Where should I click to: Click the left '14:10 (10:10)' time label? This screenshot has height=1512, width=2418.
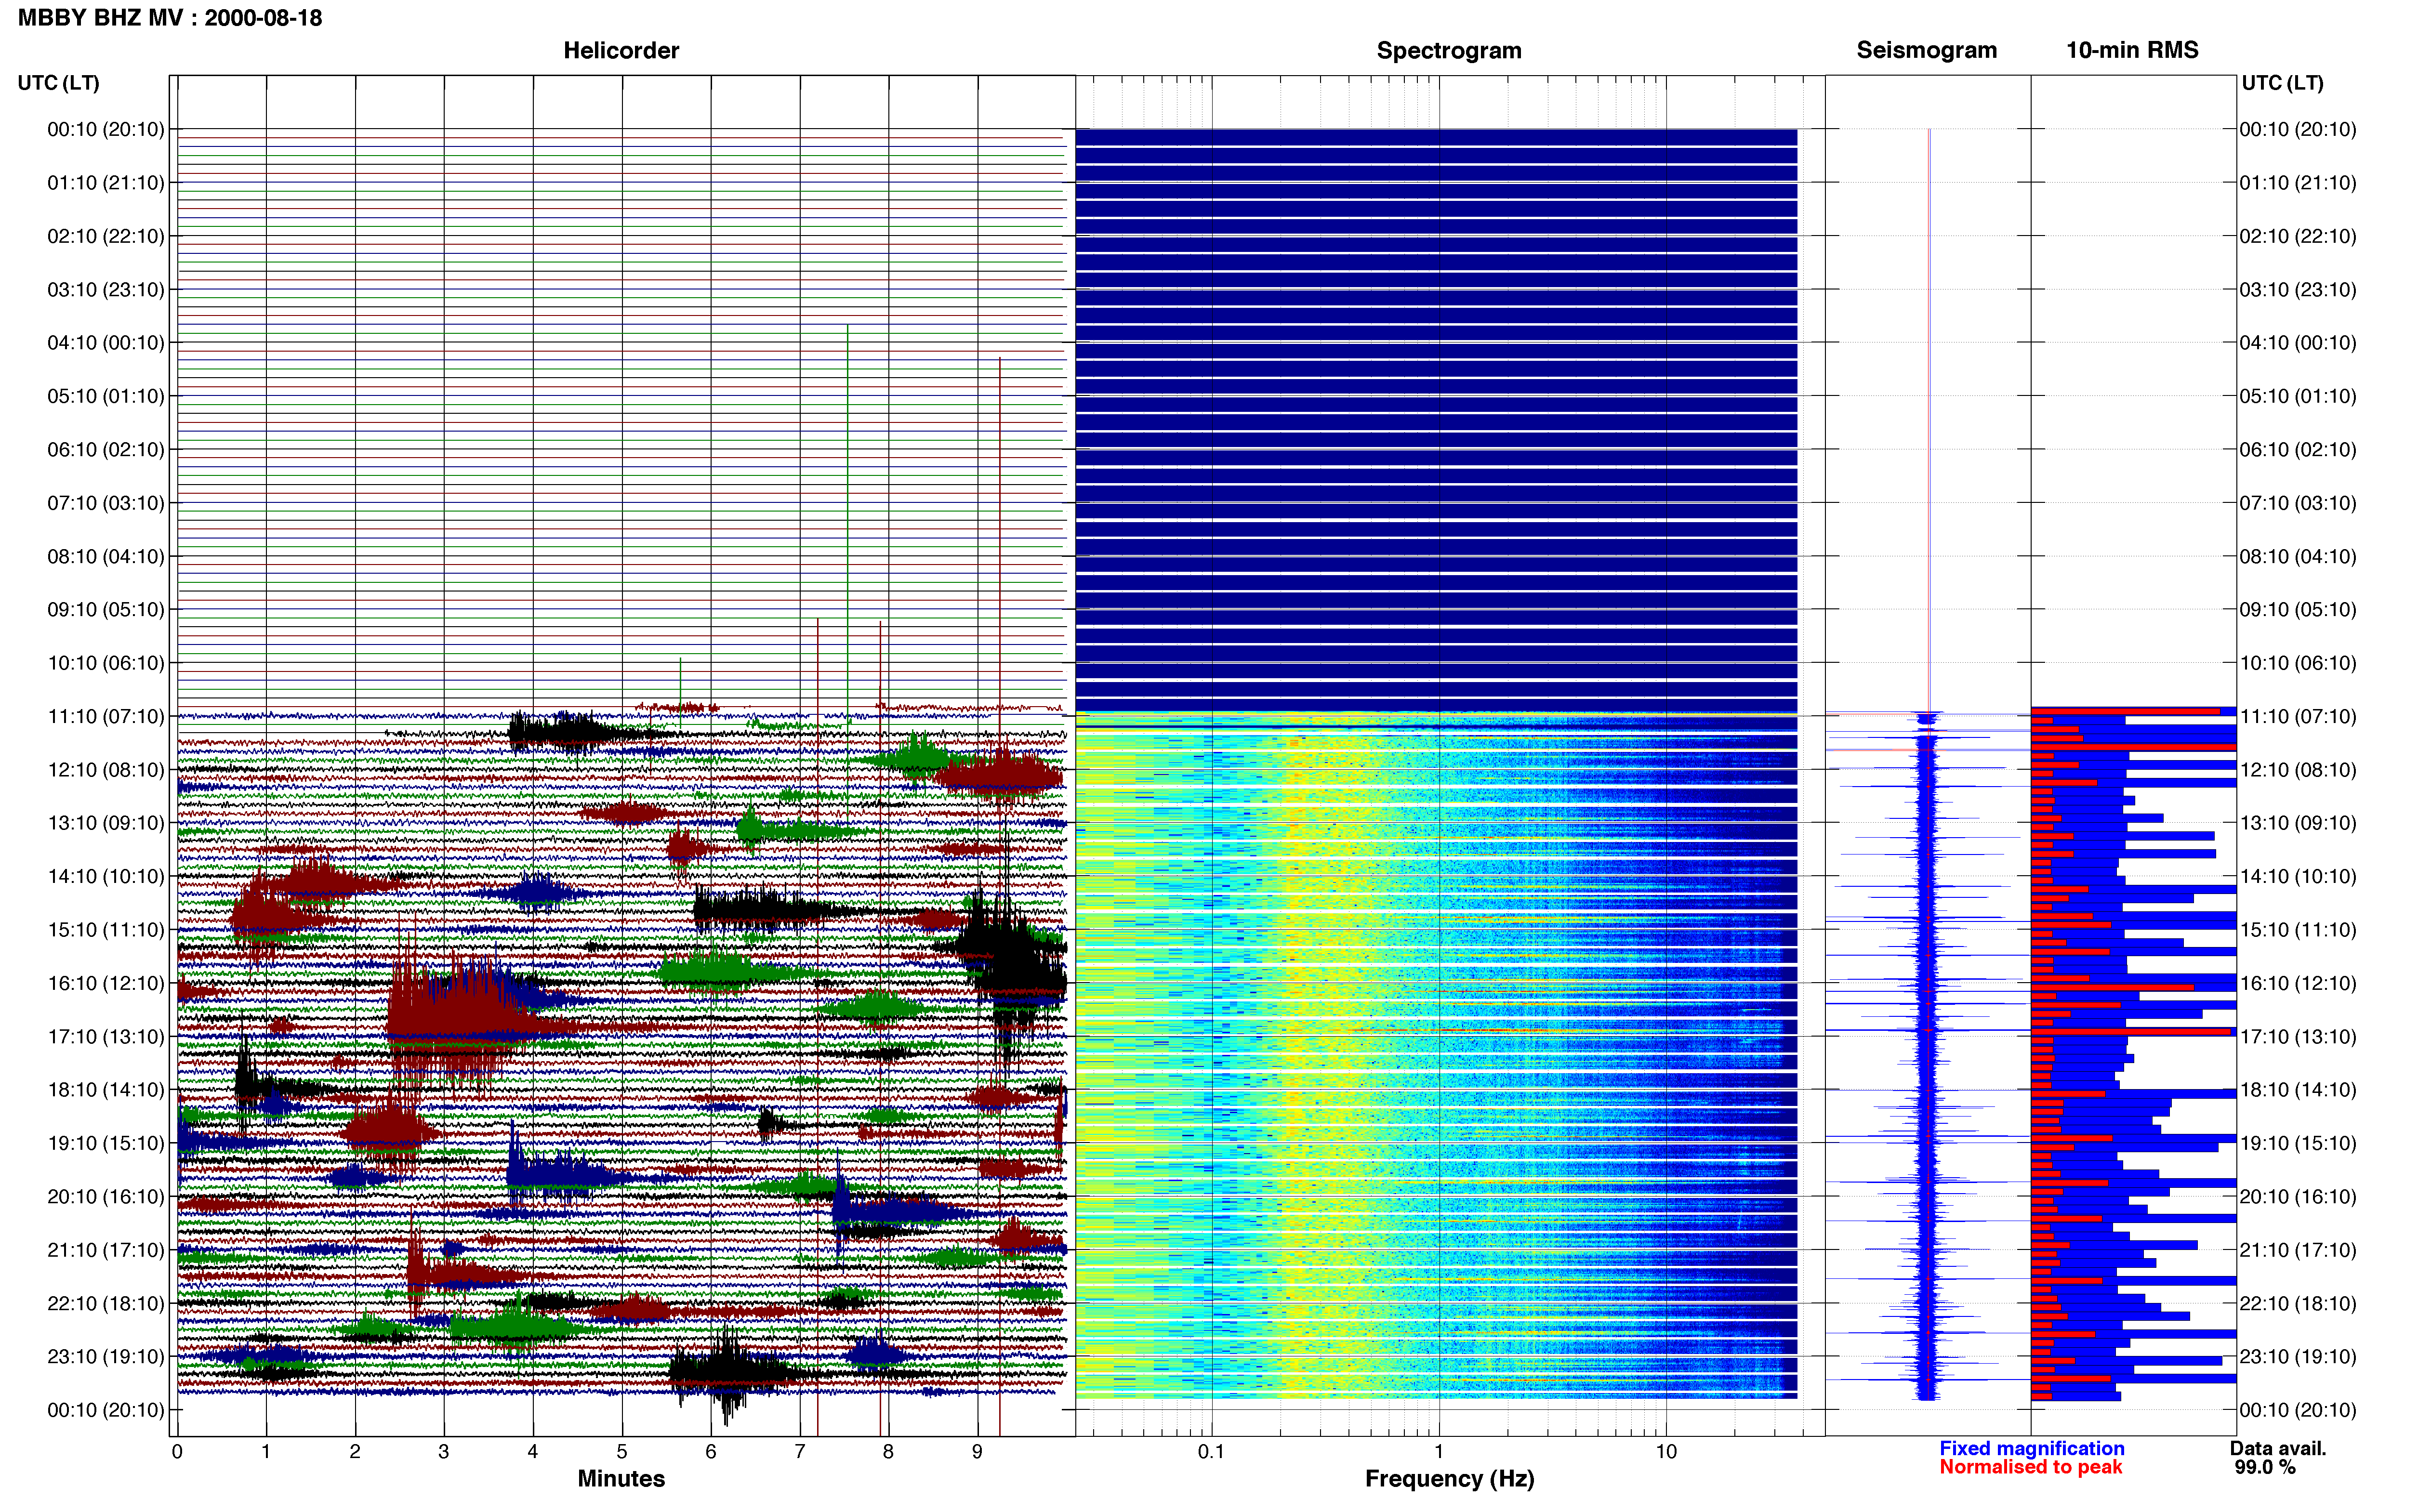106,876
